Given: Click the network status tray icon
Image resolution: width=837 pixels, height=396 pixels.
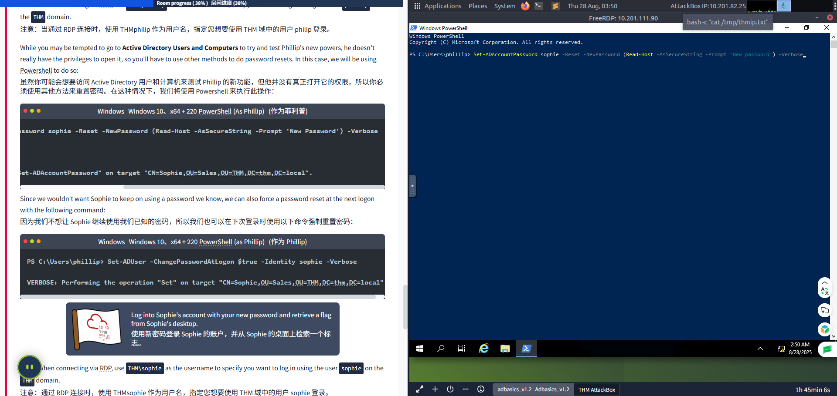Looking at the screenshot, I should (781, 349).
